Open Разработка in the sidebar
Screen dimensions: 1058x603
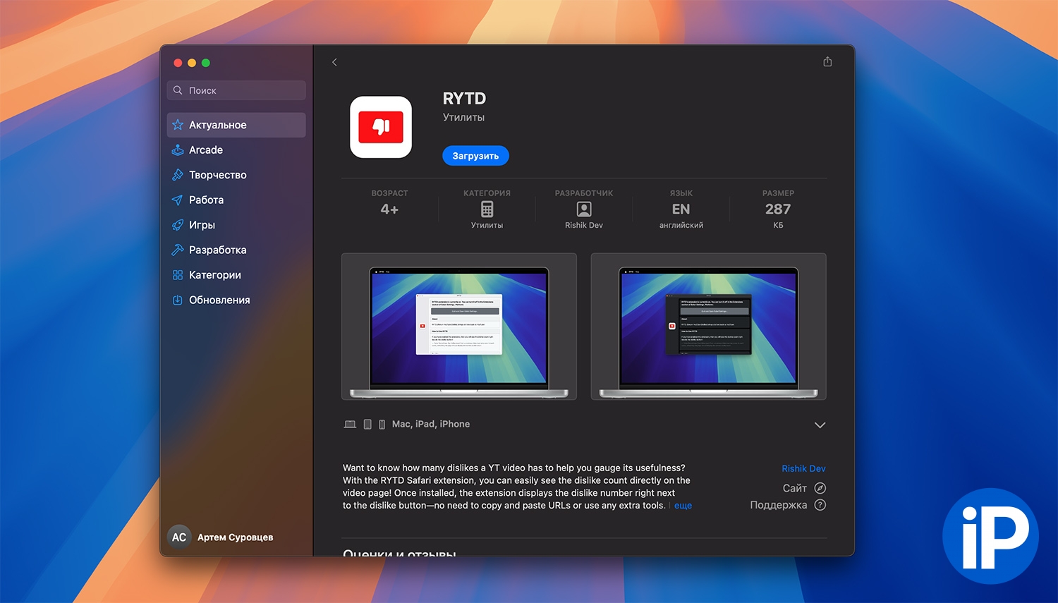click(236, 250)
